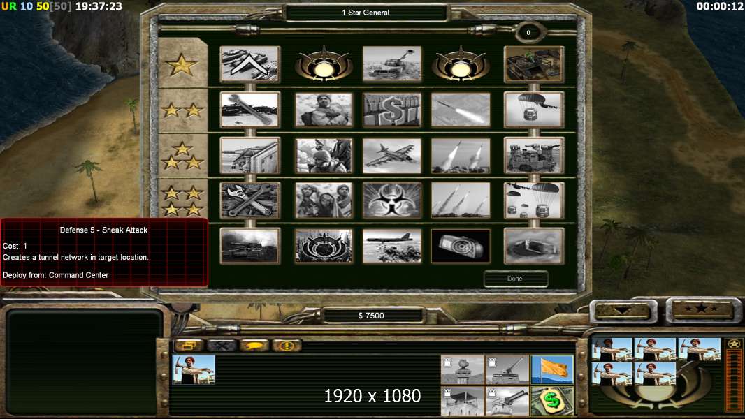Select the lone rebel soldier portrait power
The height and width of the screenshot is (419, 745).
click(324, 110)
